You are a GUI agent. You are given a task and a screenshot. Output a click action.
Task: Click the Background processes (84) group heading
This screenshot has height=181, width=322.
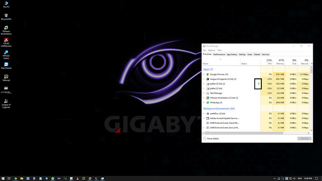219,109
